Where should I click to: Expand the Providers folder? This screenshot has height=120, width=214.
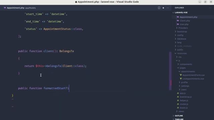point(177,28)
